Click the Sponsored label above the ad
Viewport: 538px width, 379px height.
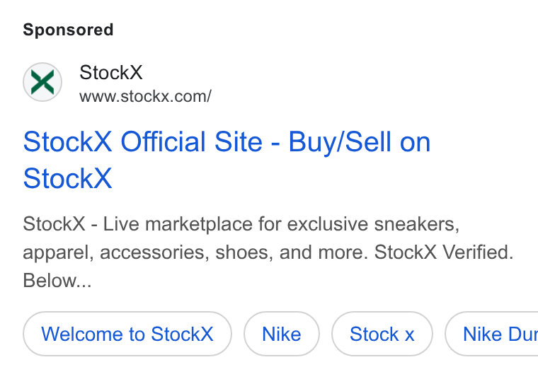(x=68, y=30)
